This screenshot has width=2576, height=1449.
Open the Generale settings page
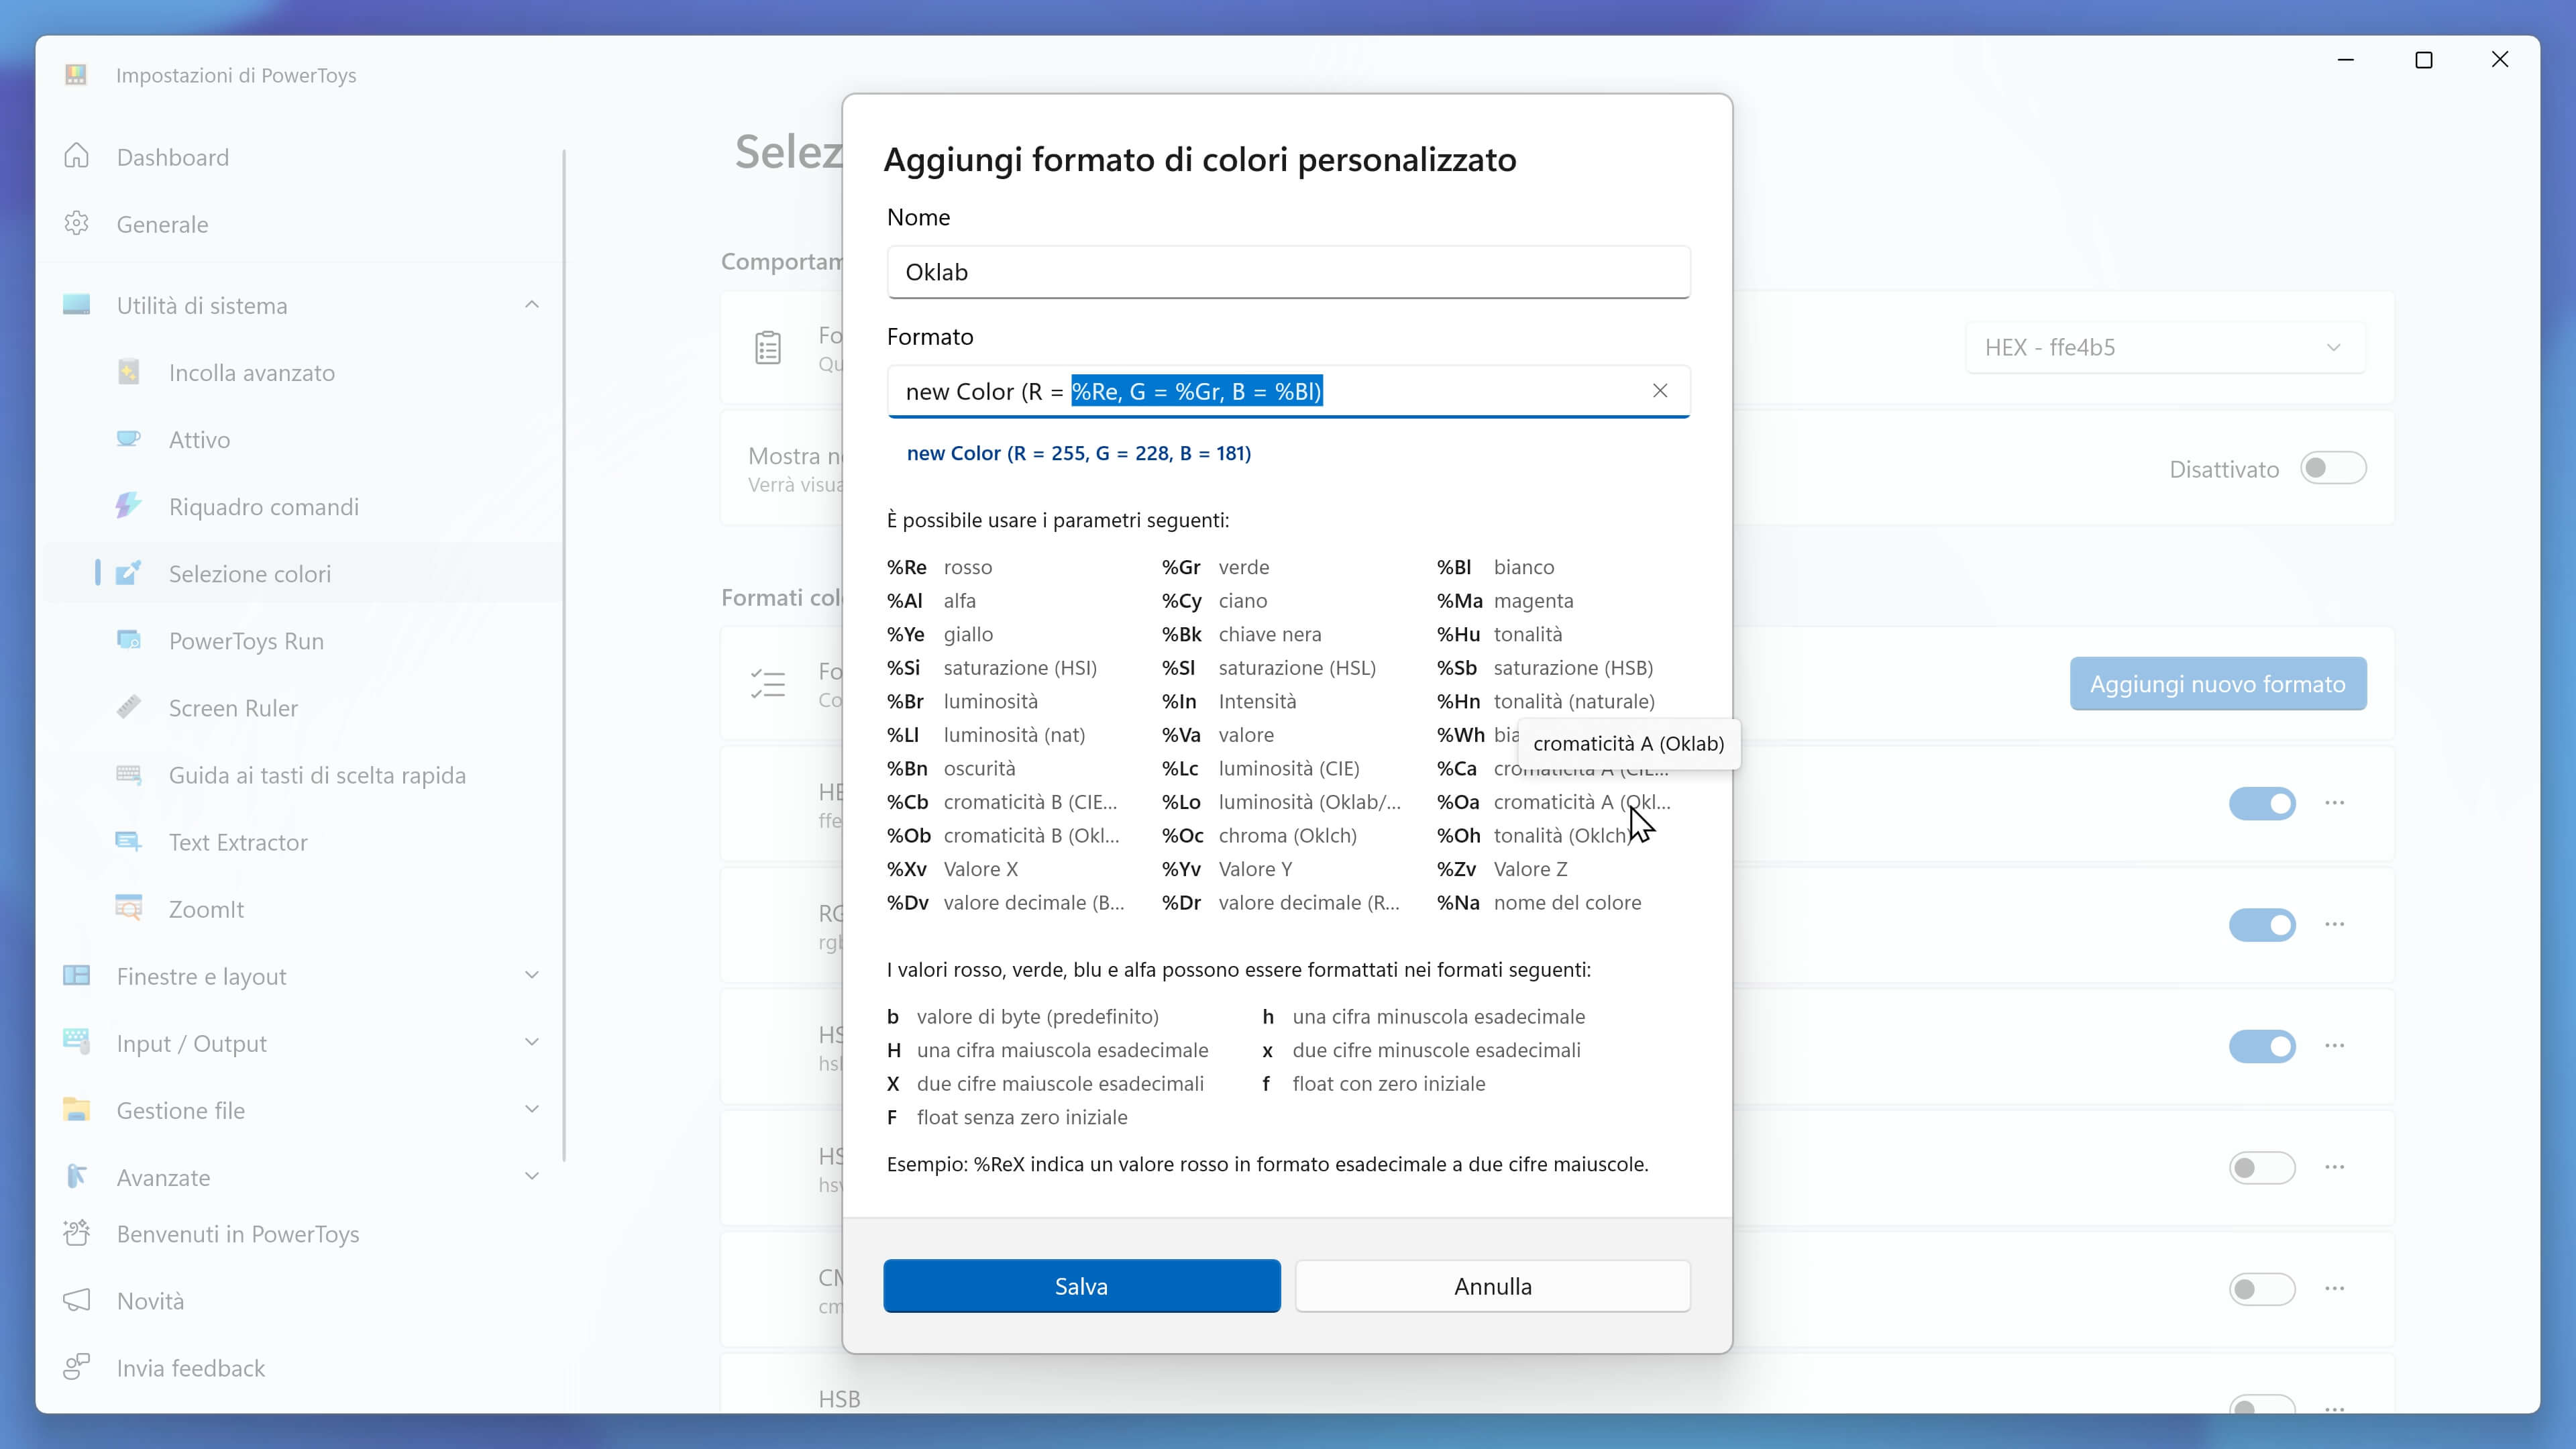click(162, 224)
